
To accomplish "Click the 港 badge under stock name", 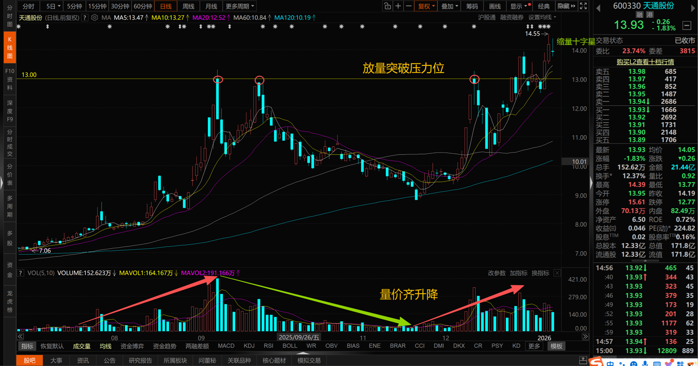I will [x=650, y=15].
